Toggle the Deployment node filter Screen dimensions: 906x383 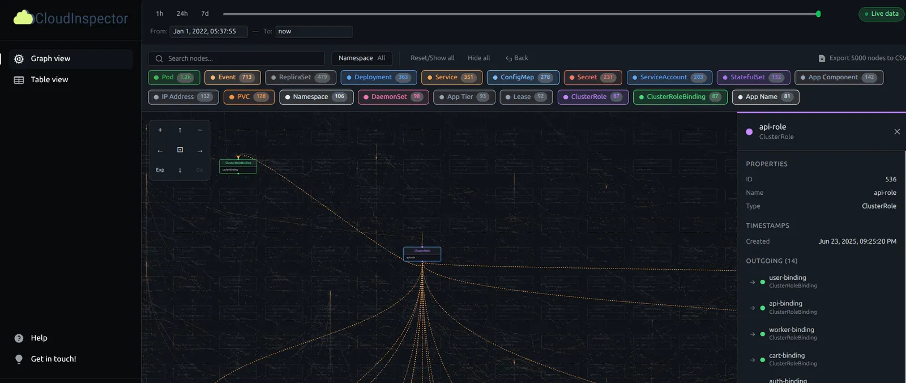click(x=379, y=78)
